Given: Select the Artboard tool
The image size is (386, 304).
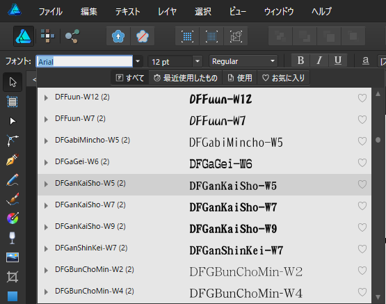Looking at the screenshot, I should click(13, 102).
